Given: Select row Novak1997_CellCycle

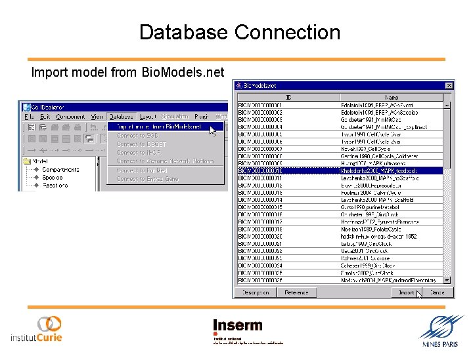Looking at the screenshot, I should 340,149.
